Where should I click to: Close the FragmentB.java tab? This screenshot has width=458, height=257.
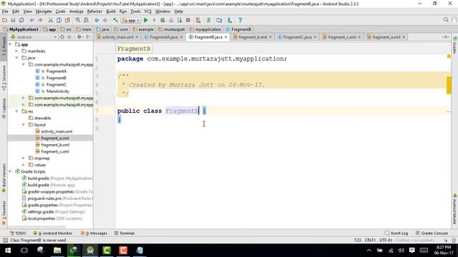(226, 37)
